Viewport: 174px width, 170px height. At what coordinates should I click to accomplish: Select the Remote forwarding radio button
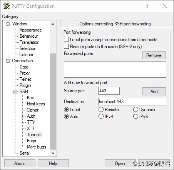(x=101, y=110)
